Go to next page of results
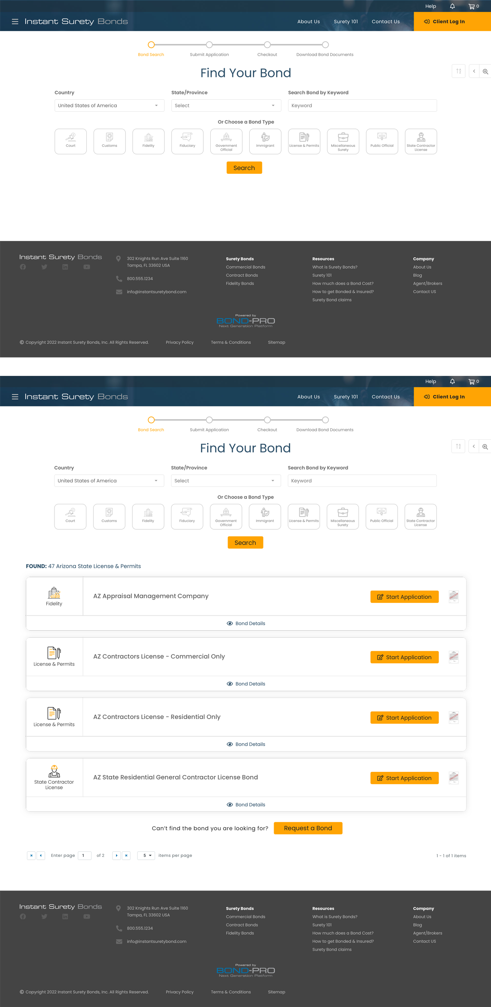The image size is (491, 1007). 117,855
